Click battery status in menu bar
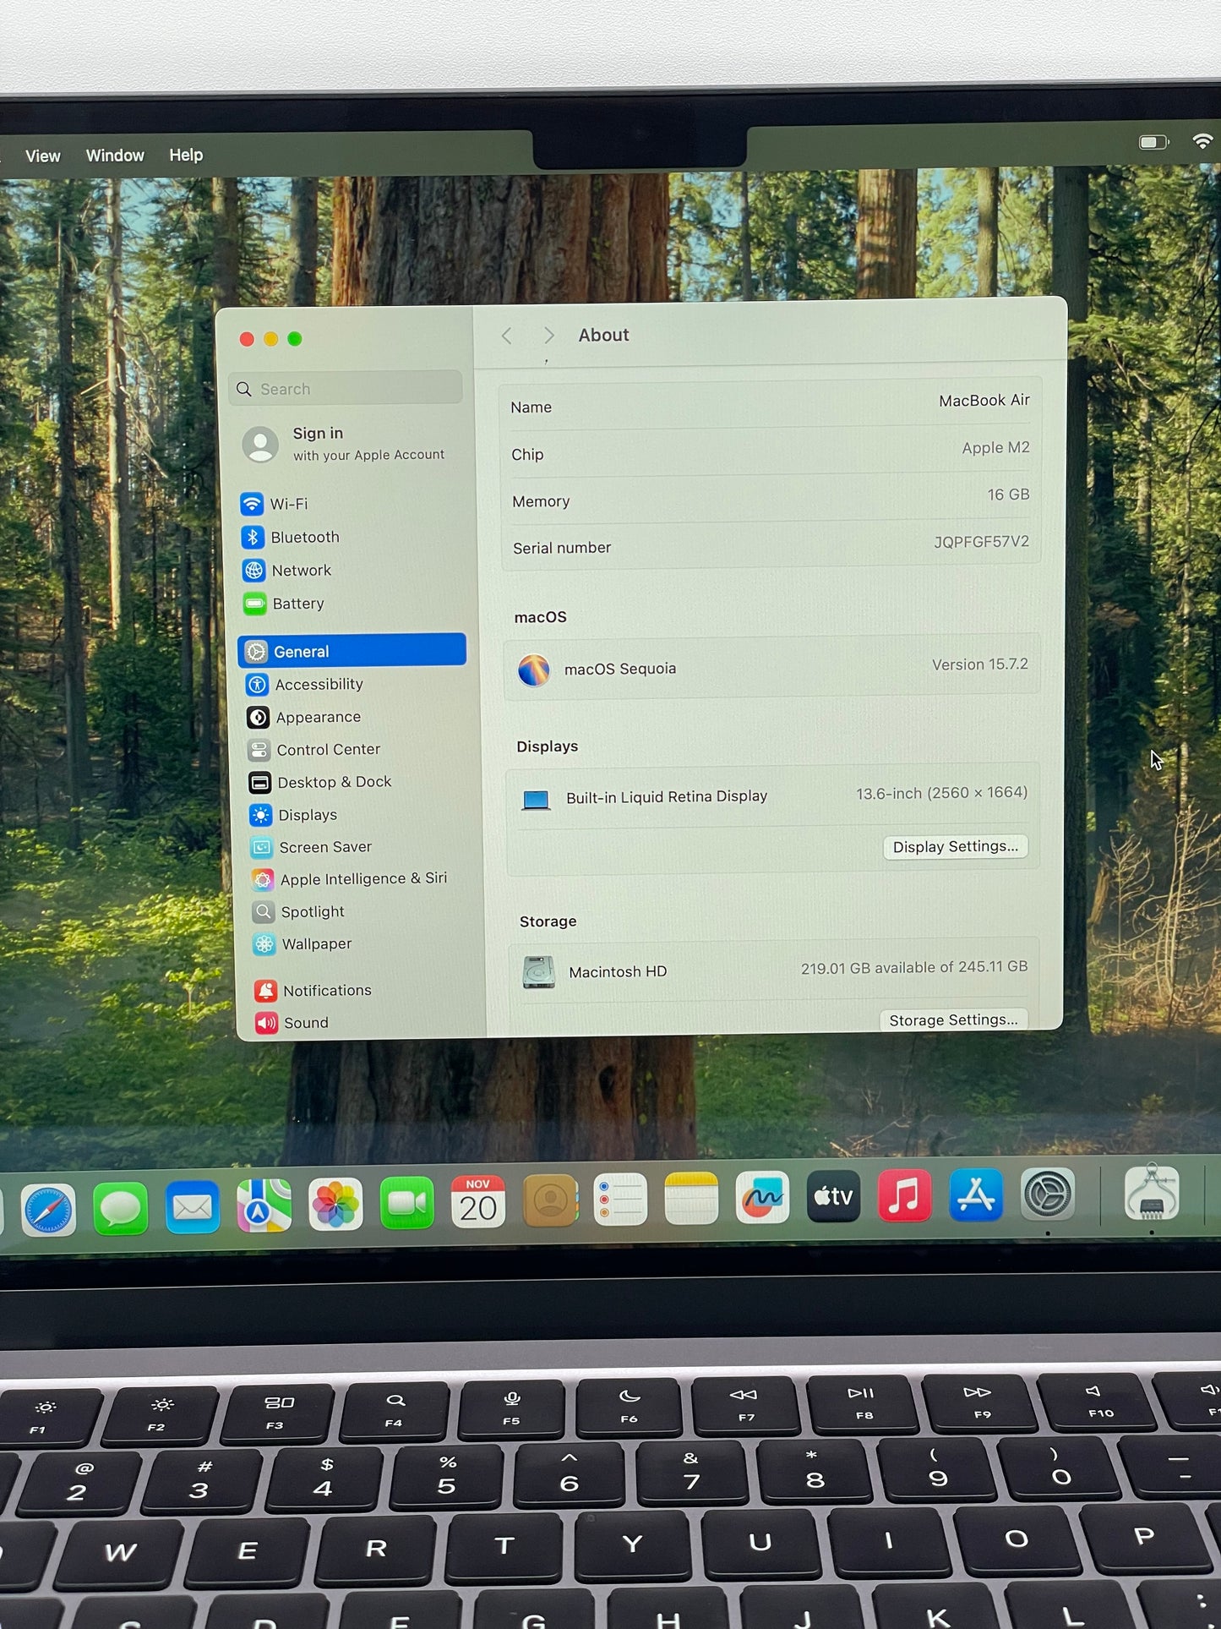1221x1629 pixels. click(1153, 142)
